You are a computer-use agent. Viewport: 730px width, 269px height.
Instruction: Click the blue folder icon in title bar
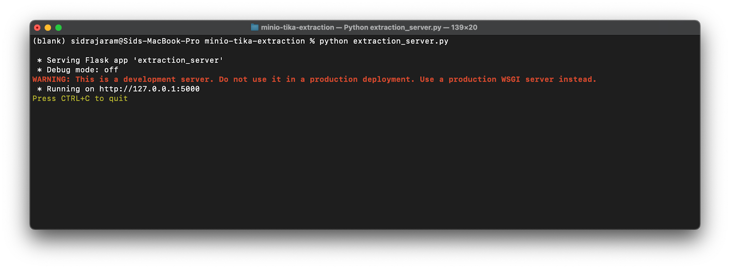coord(255,27)
